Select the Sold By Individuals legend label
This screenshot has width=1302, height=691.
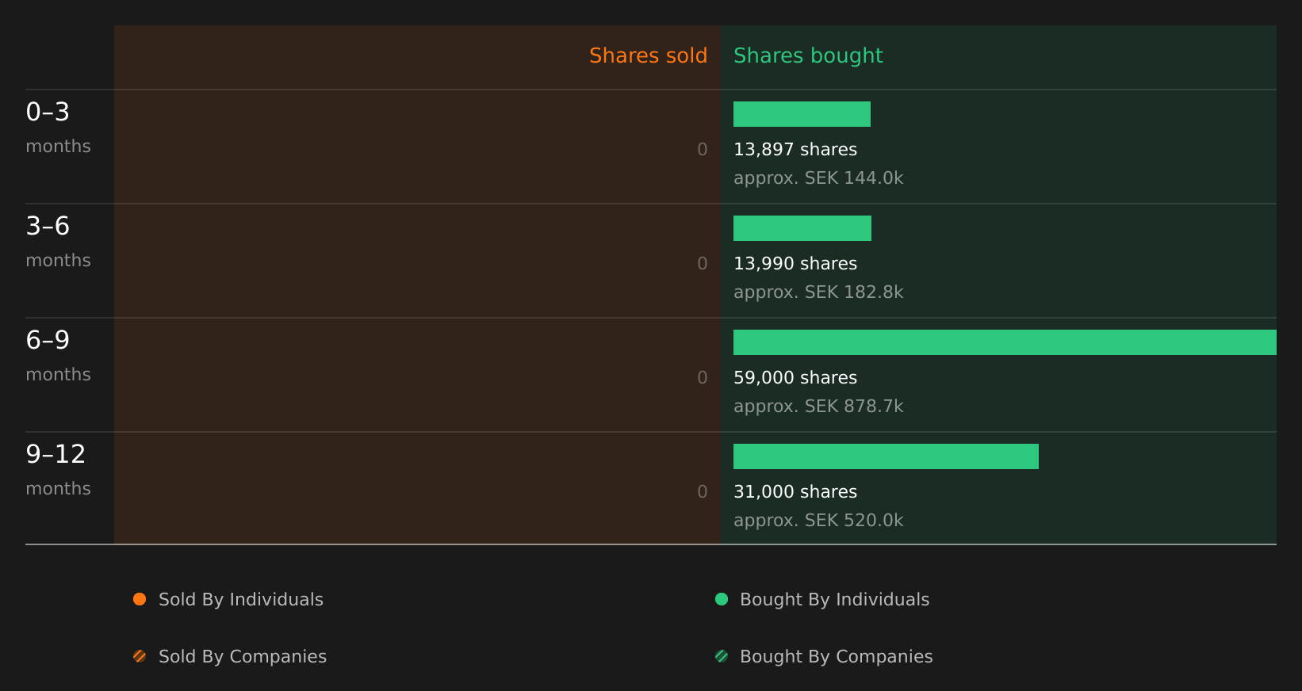(241, 600)
